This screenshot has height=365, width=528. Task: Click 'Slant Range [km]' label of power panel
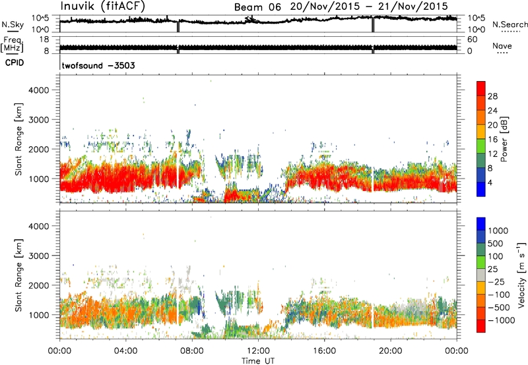[x=18, y=140]
